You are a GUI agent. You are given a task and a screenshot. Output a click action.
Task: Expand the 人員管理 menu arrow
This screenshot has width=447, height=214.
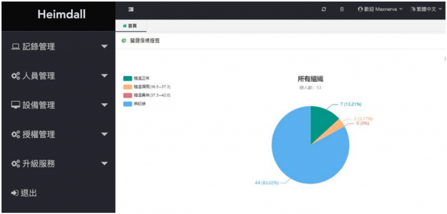click(105, 76)
